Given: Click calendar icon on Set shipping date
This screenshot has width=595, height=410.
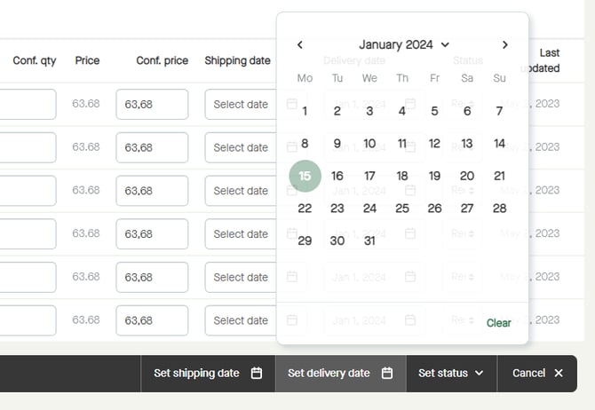Looking at the screenshot, I should pos(257,374).
